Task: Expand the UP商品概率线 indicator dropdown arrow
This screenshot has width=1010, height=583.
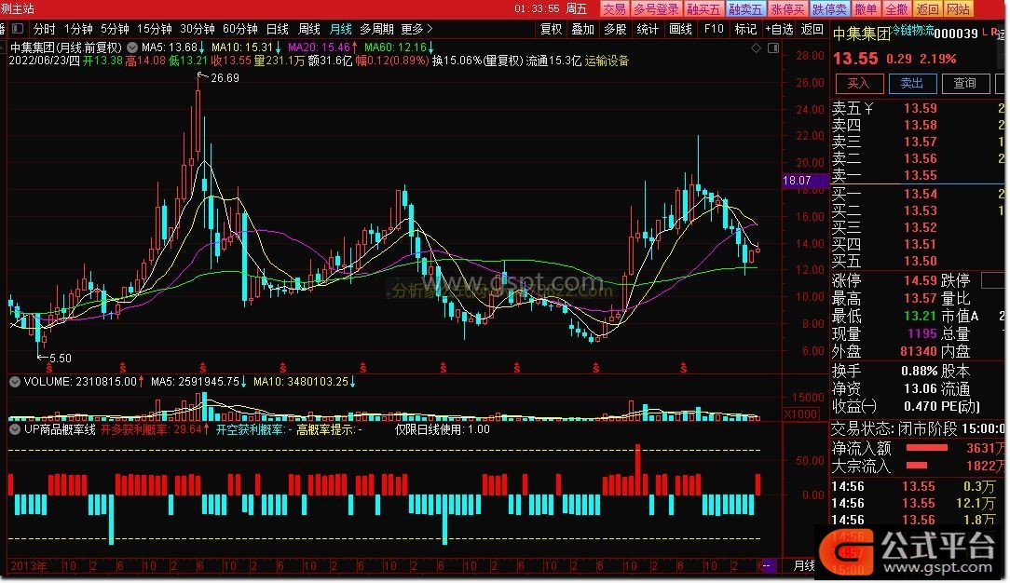Action: [x=15, y=429]
